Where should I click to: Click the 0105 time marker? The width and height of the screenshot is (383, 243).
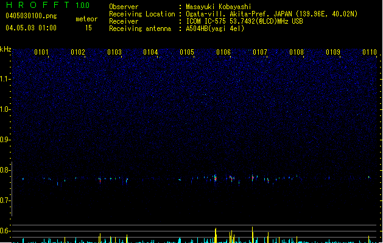coord(187,52)
